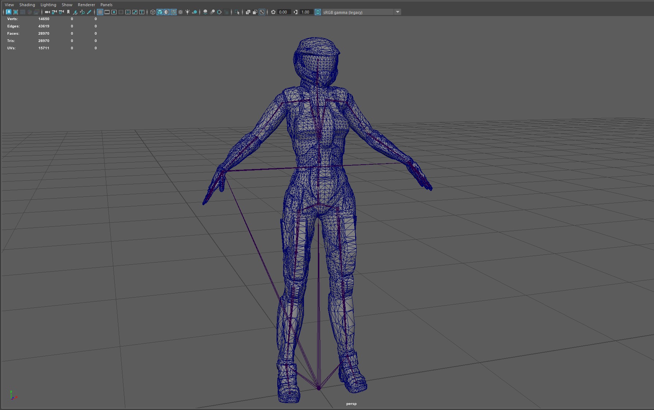Open the Panels menu
Image resolution: width=654 pixels, height=410 pixels.
pos(106,5)
